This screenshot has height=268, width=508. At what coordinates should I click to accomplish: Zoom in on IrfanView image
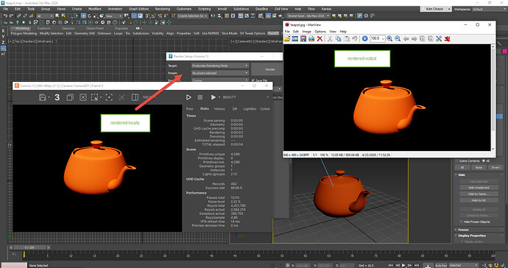389,38
